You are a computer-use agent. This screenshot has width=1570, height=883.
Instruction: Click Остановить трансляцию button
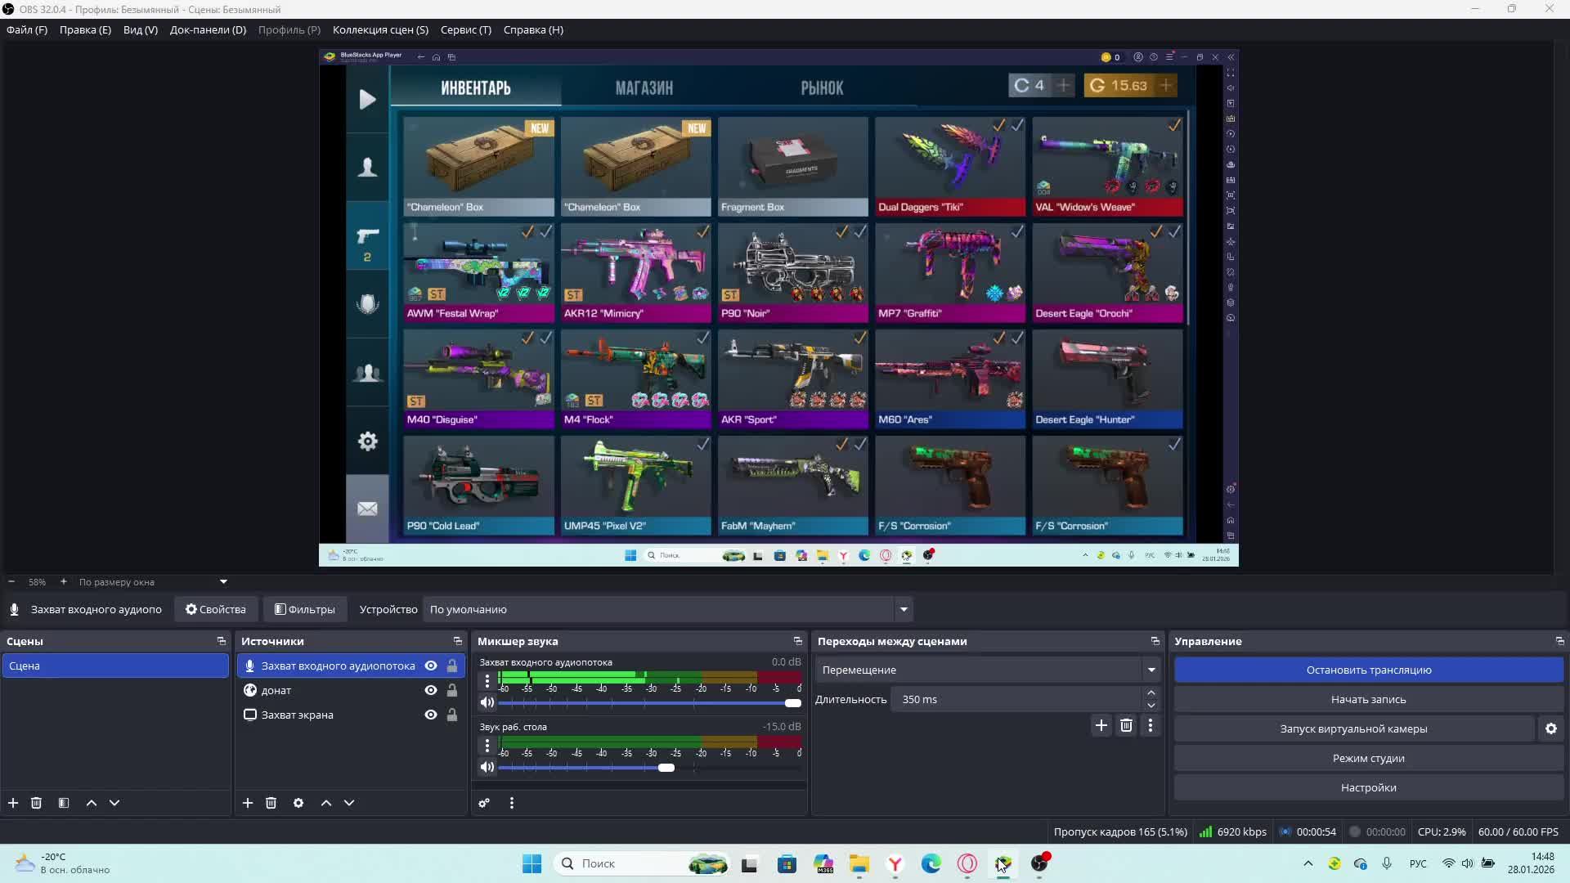point(1368,670)
